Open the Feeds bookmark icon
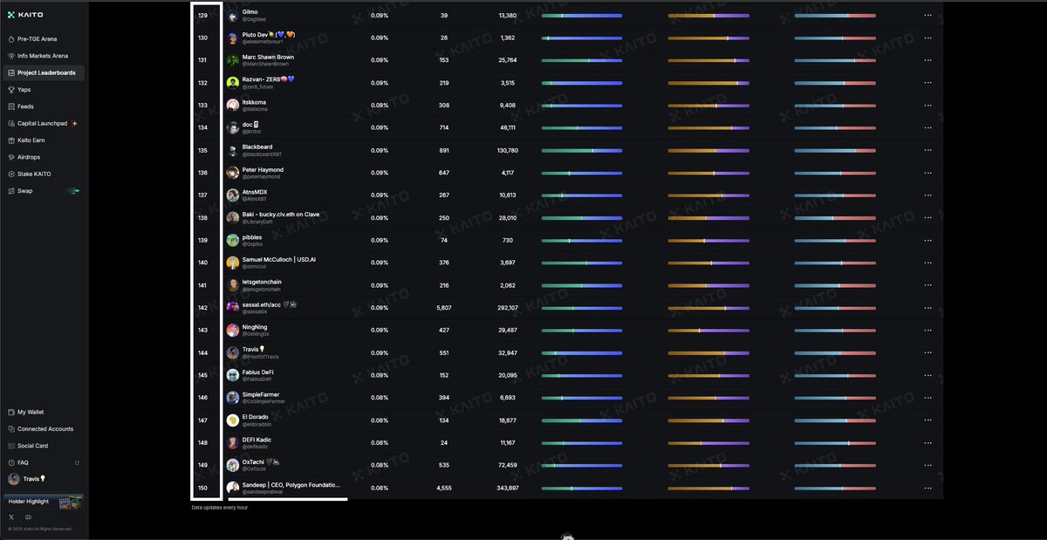 pos(11,106)
